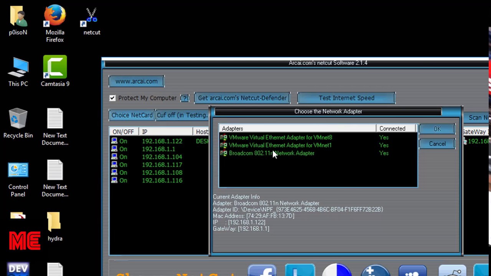Click the IP [192.168.1.122] info line
The image size is (491, 276).
(x=239, y=222)
